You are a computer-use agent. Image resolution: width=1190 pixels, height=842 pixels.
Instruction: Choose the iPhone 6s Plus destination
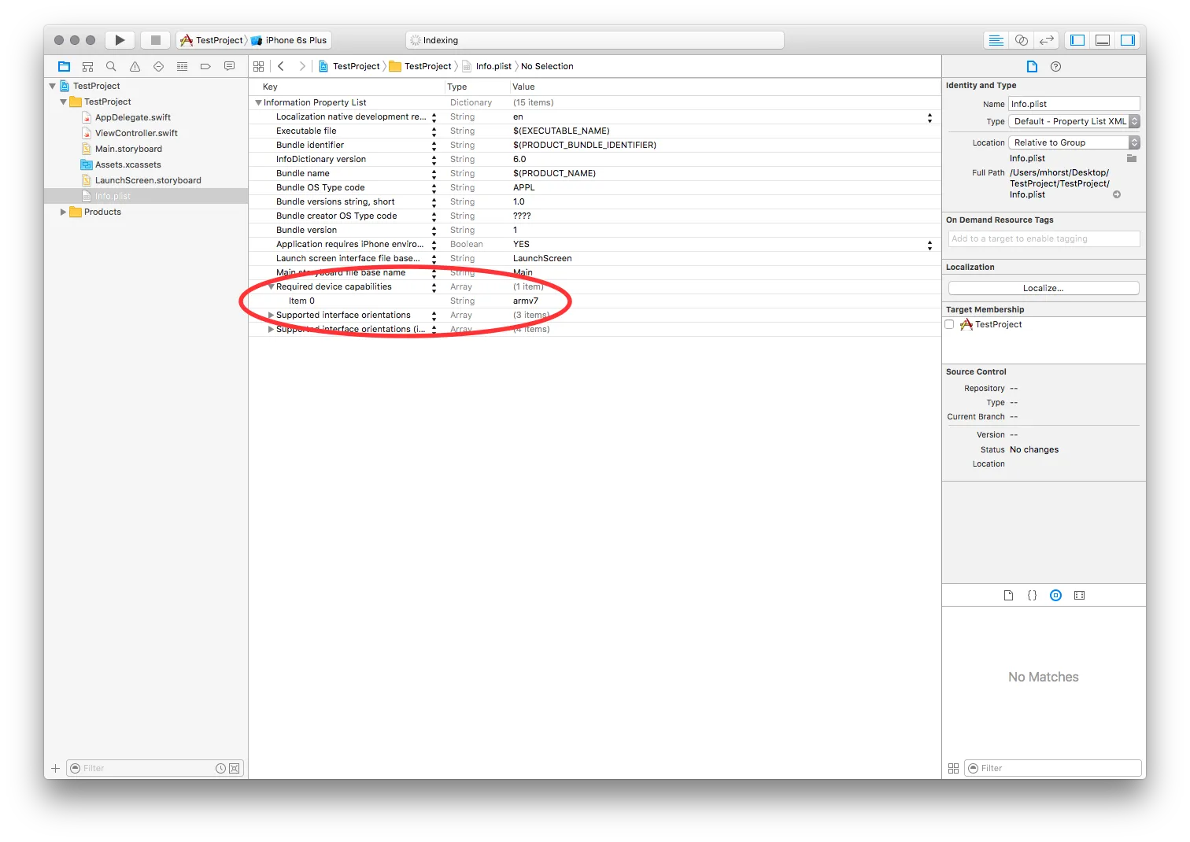tap(290, 40)
